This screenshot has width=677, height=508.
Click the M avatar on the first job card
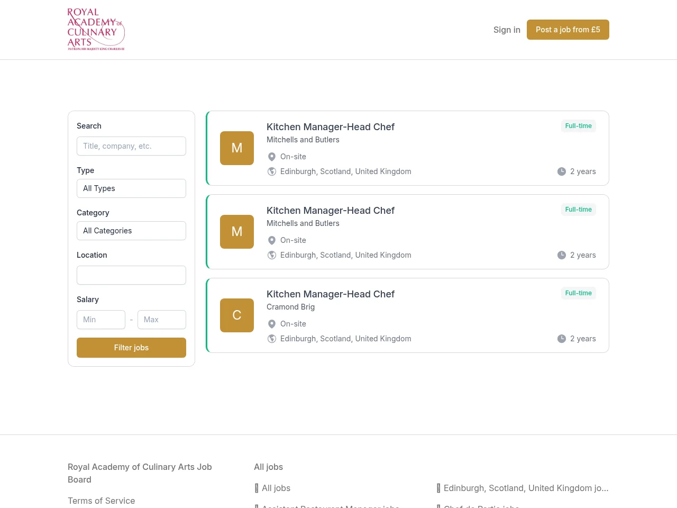click(x=237, y=148)
